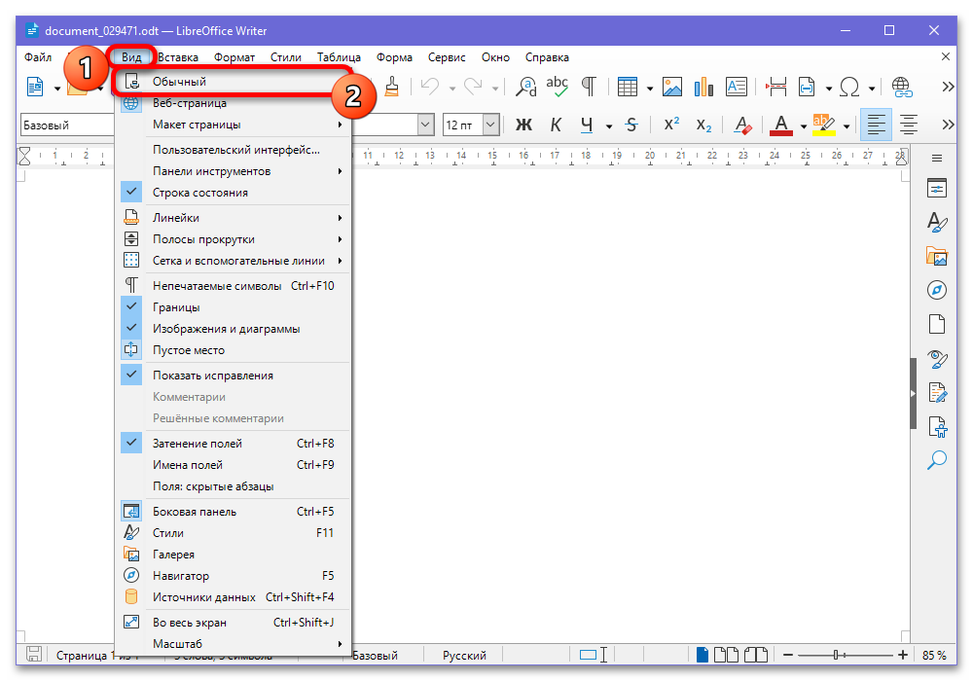
Task: Click the Find and Replace toolbar icon
Action: click(x=526, y=87)
